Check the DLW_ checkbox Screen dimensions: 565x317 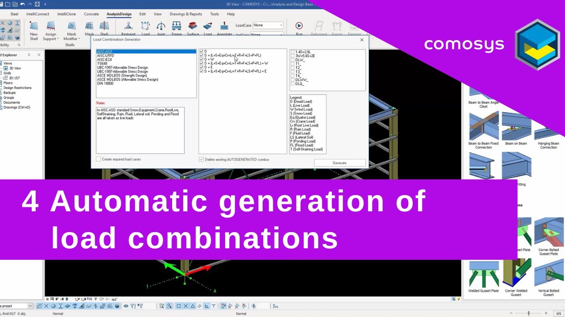tap(292, 60)
